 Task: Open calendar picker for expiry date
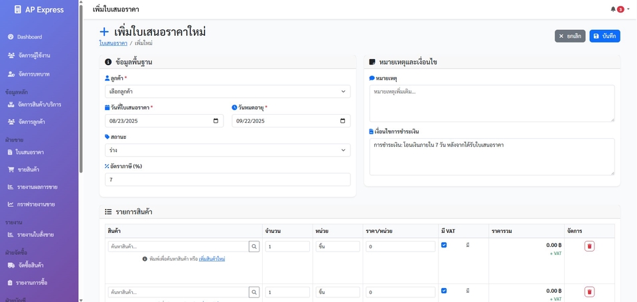pos(342,121)
